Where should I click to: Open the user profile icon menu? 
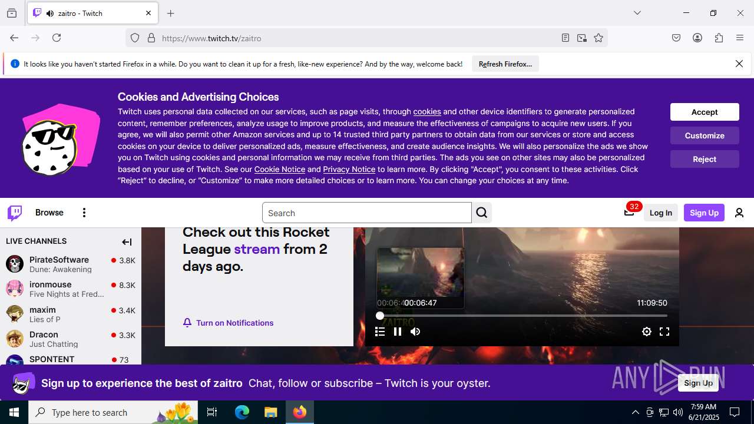[x=739, y=213]
